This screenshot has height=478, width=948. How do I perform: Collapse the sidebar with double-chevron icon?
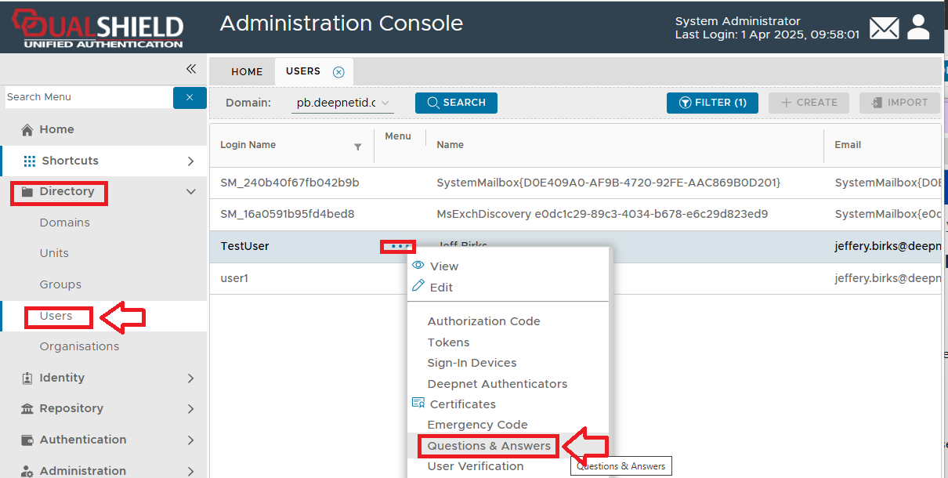pyautogui.click(x=190, y=69)
